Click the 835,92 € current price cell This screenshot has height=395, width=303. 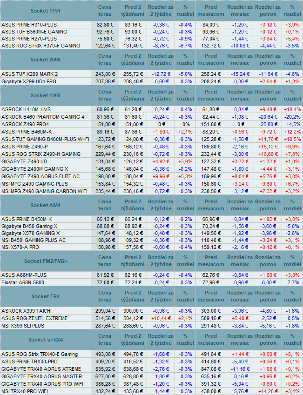pos(105,369)
